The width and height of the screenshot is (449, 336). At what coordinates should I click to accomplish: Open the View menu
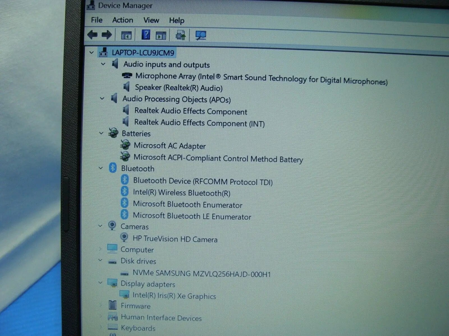click(151, 20)
